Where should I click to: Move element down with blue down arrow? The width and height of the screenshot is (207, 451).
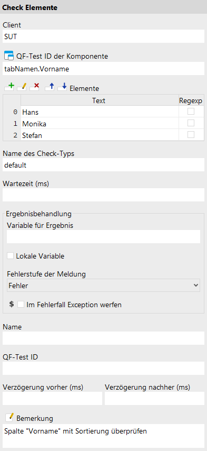pos(62,87)
